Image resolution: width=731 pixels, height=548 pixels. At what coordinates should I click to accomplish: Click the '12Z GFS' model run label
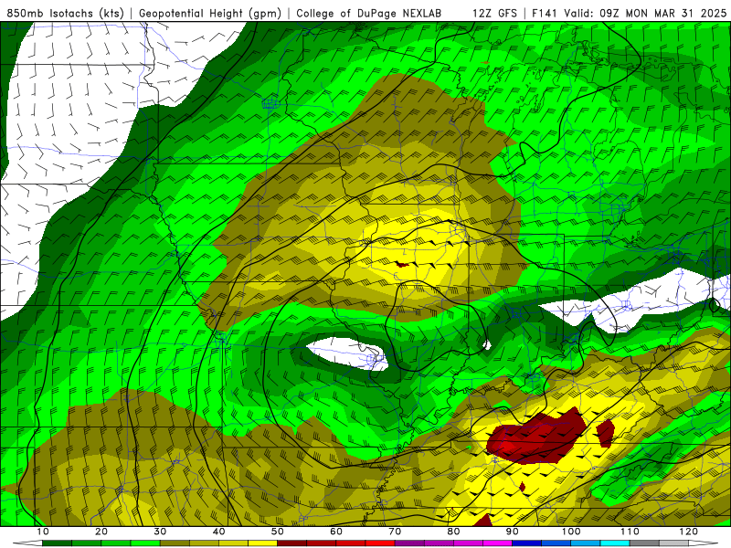494,14
